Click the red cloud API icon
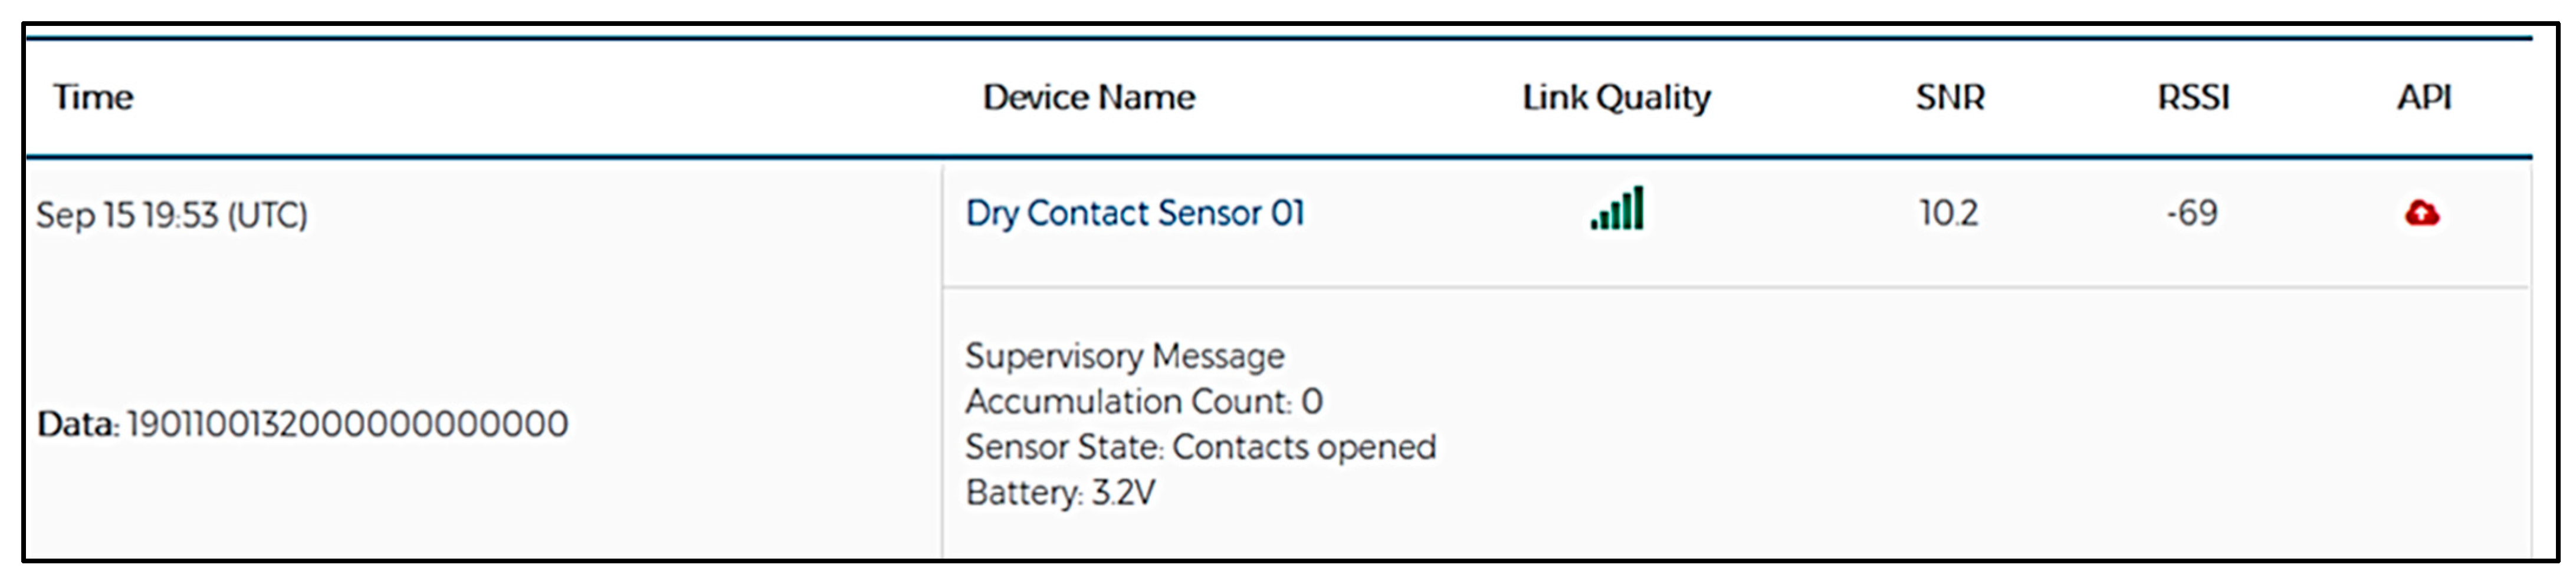Viewport: 2576px width, 581px height. (x=2421, y=213)
